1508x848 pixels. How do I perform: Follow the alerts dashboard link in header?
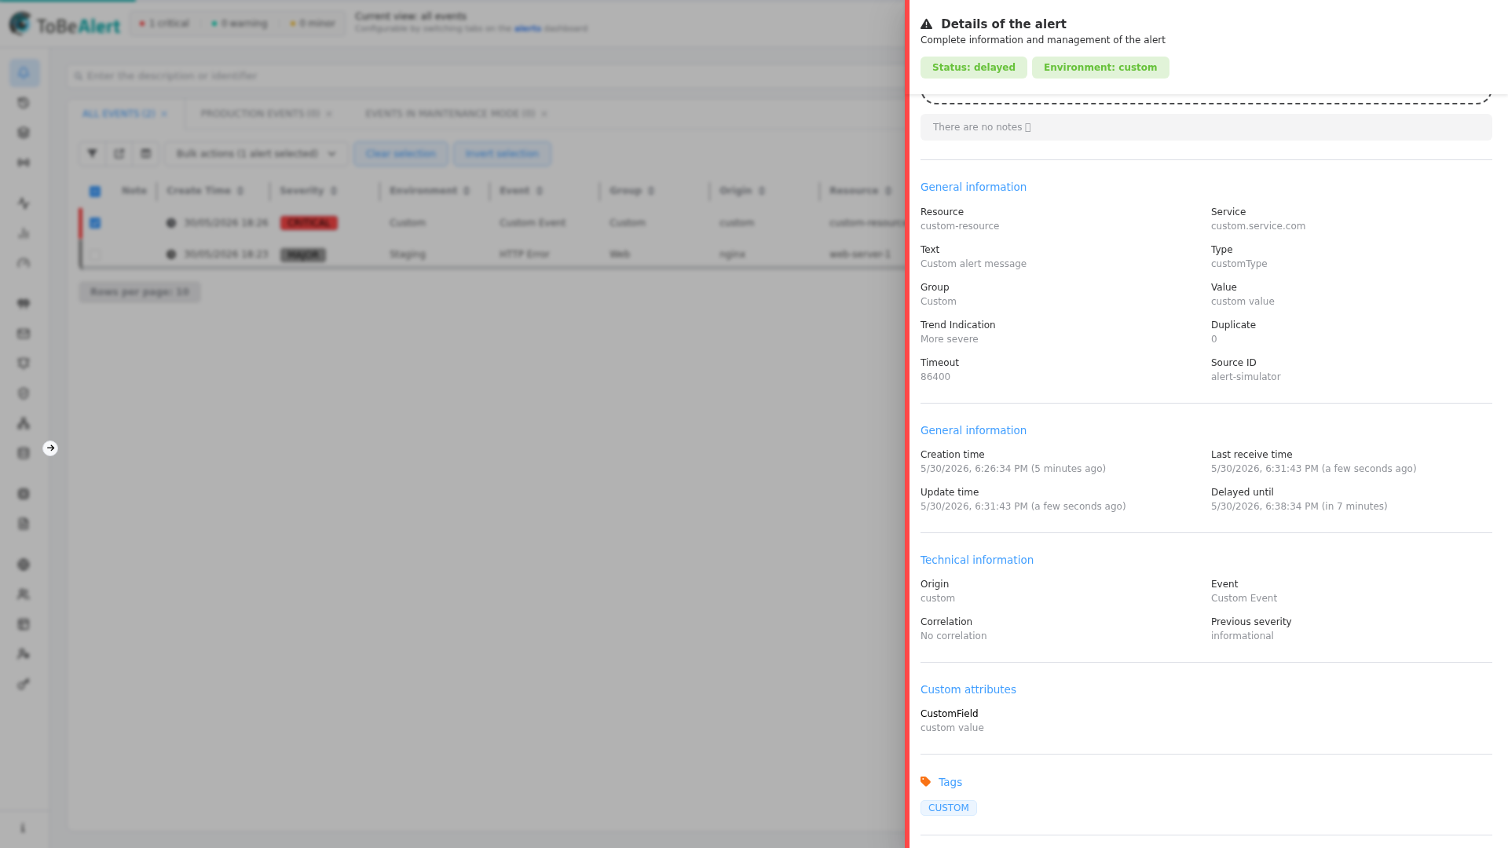pos(528,29)
